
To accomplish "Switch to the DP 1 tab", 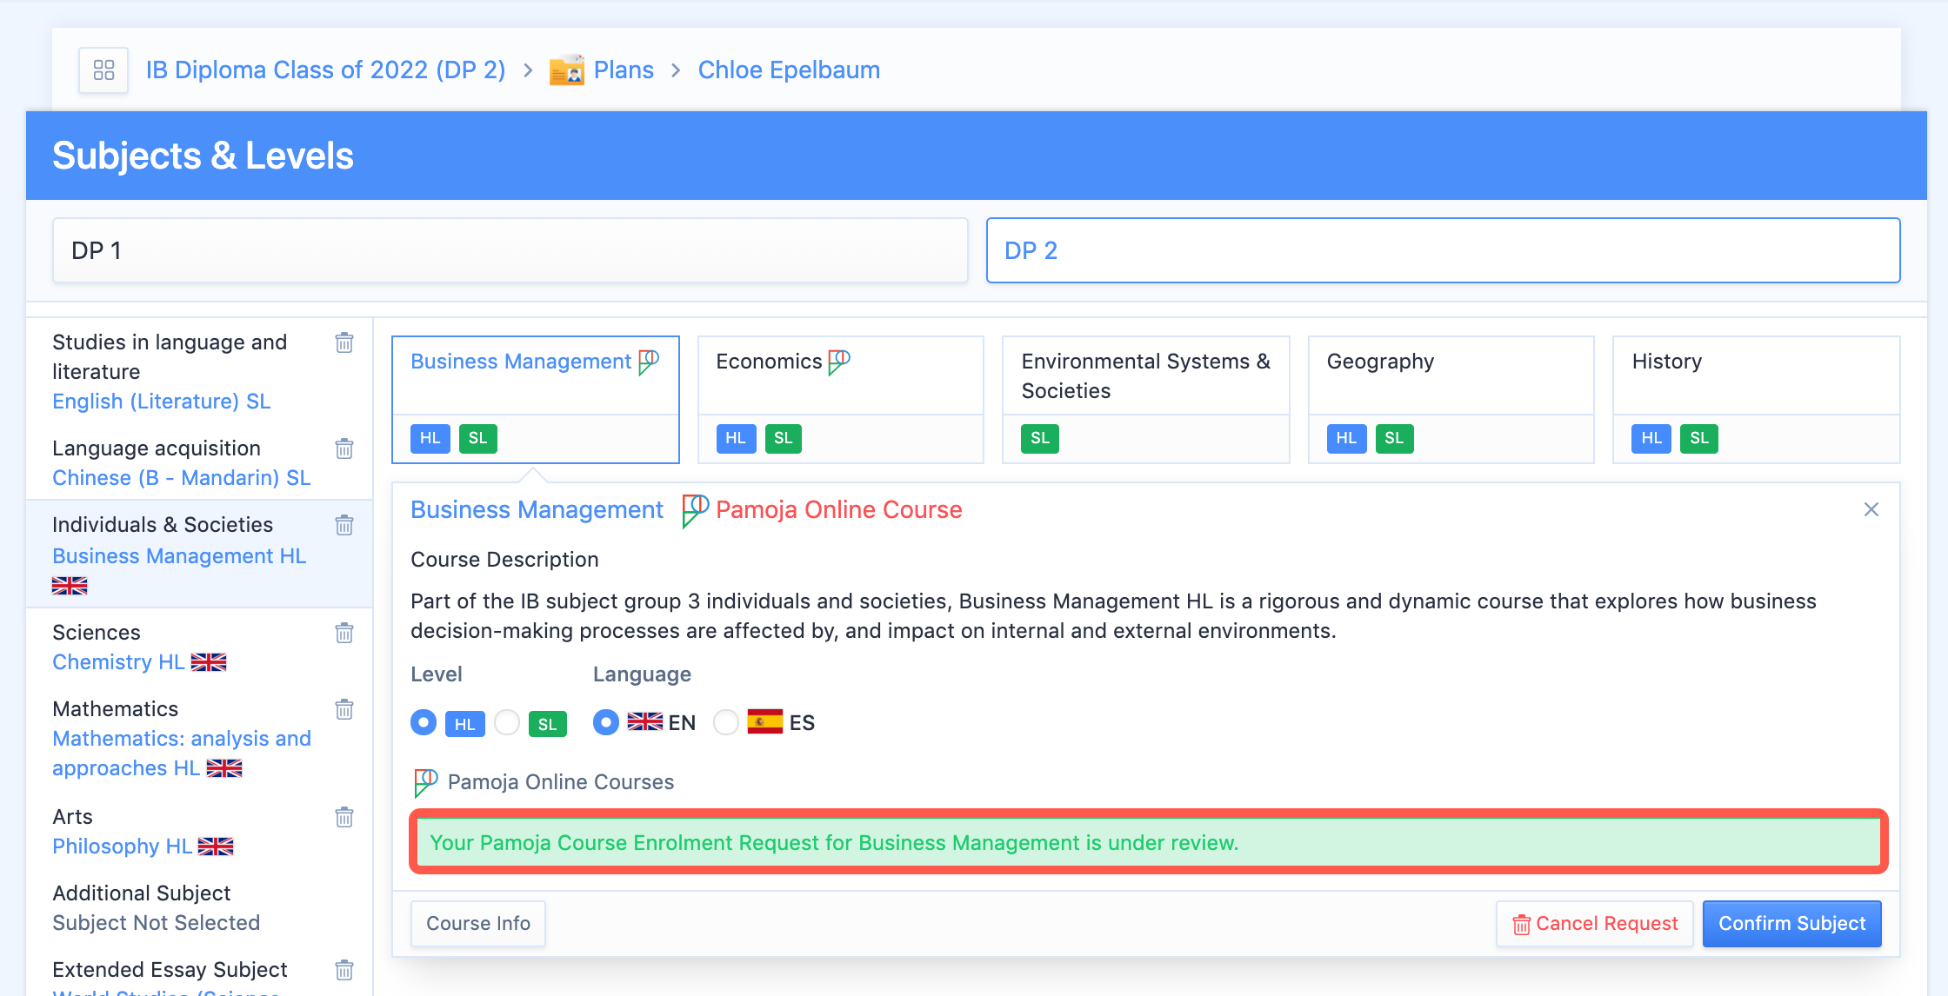I will (x=510, y=250).
